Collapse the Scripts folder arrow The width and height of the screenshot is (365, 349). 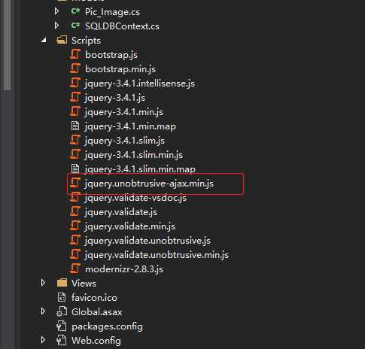(x=44, y=40)
